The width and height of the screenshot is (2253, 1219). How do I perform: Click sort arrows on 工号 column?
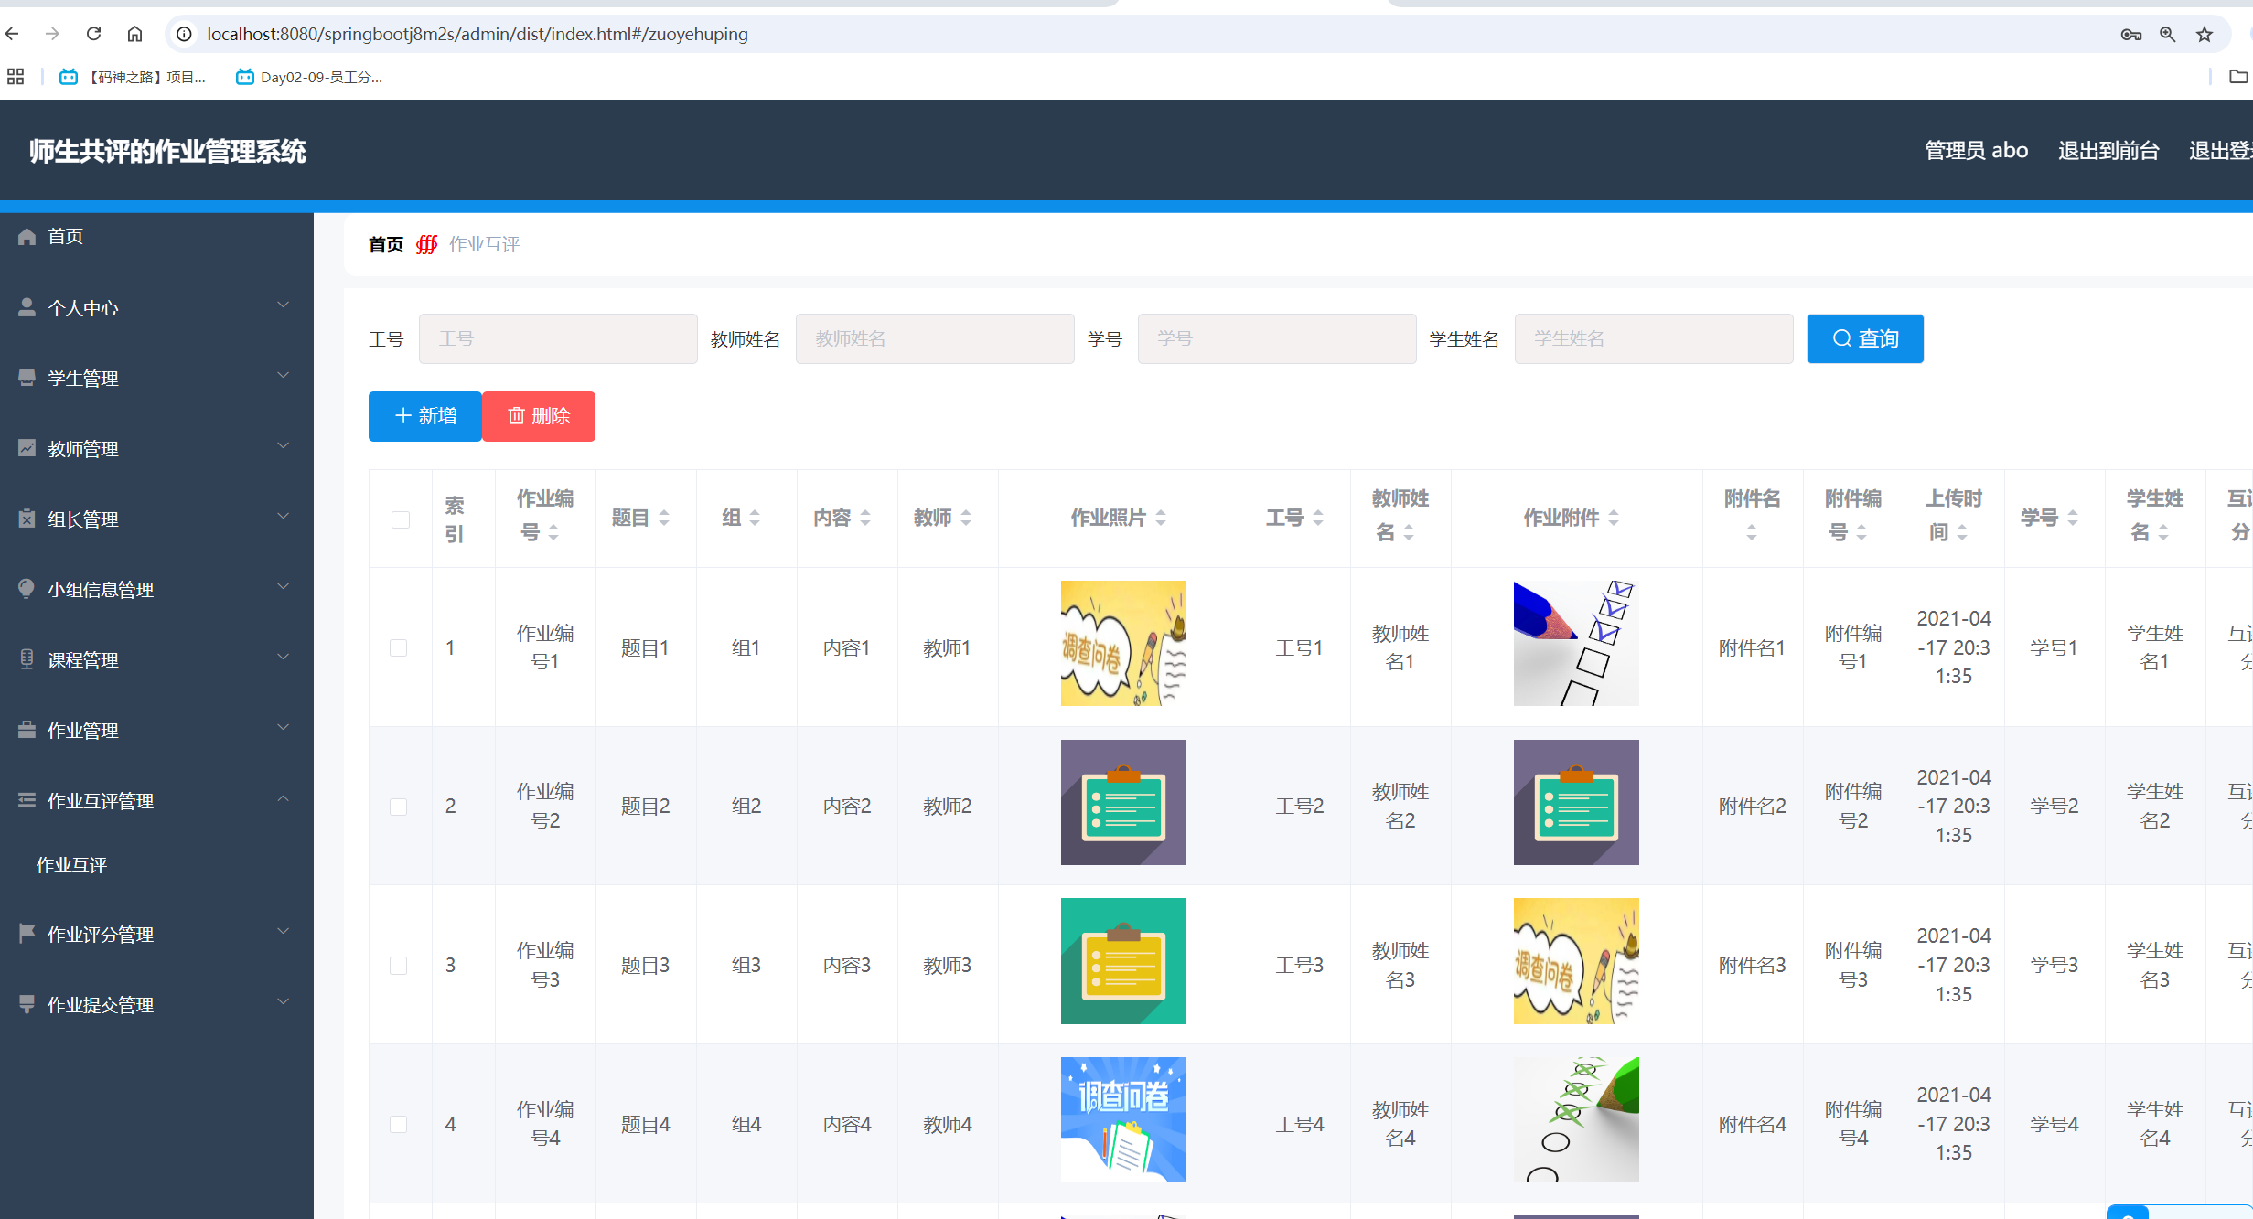point(1318,518)
